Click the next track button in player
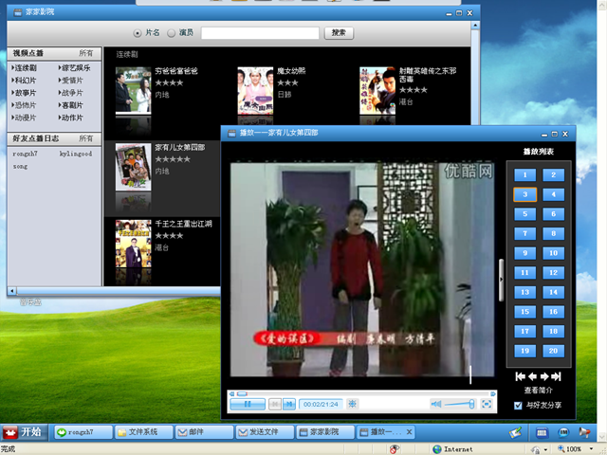 (x=288, y=405)
